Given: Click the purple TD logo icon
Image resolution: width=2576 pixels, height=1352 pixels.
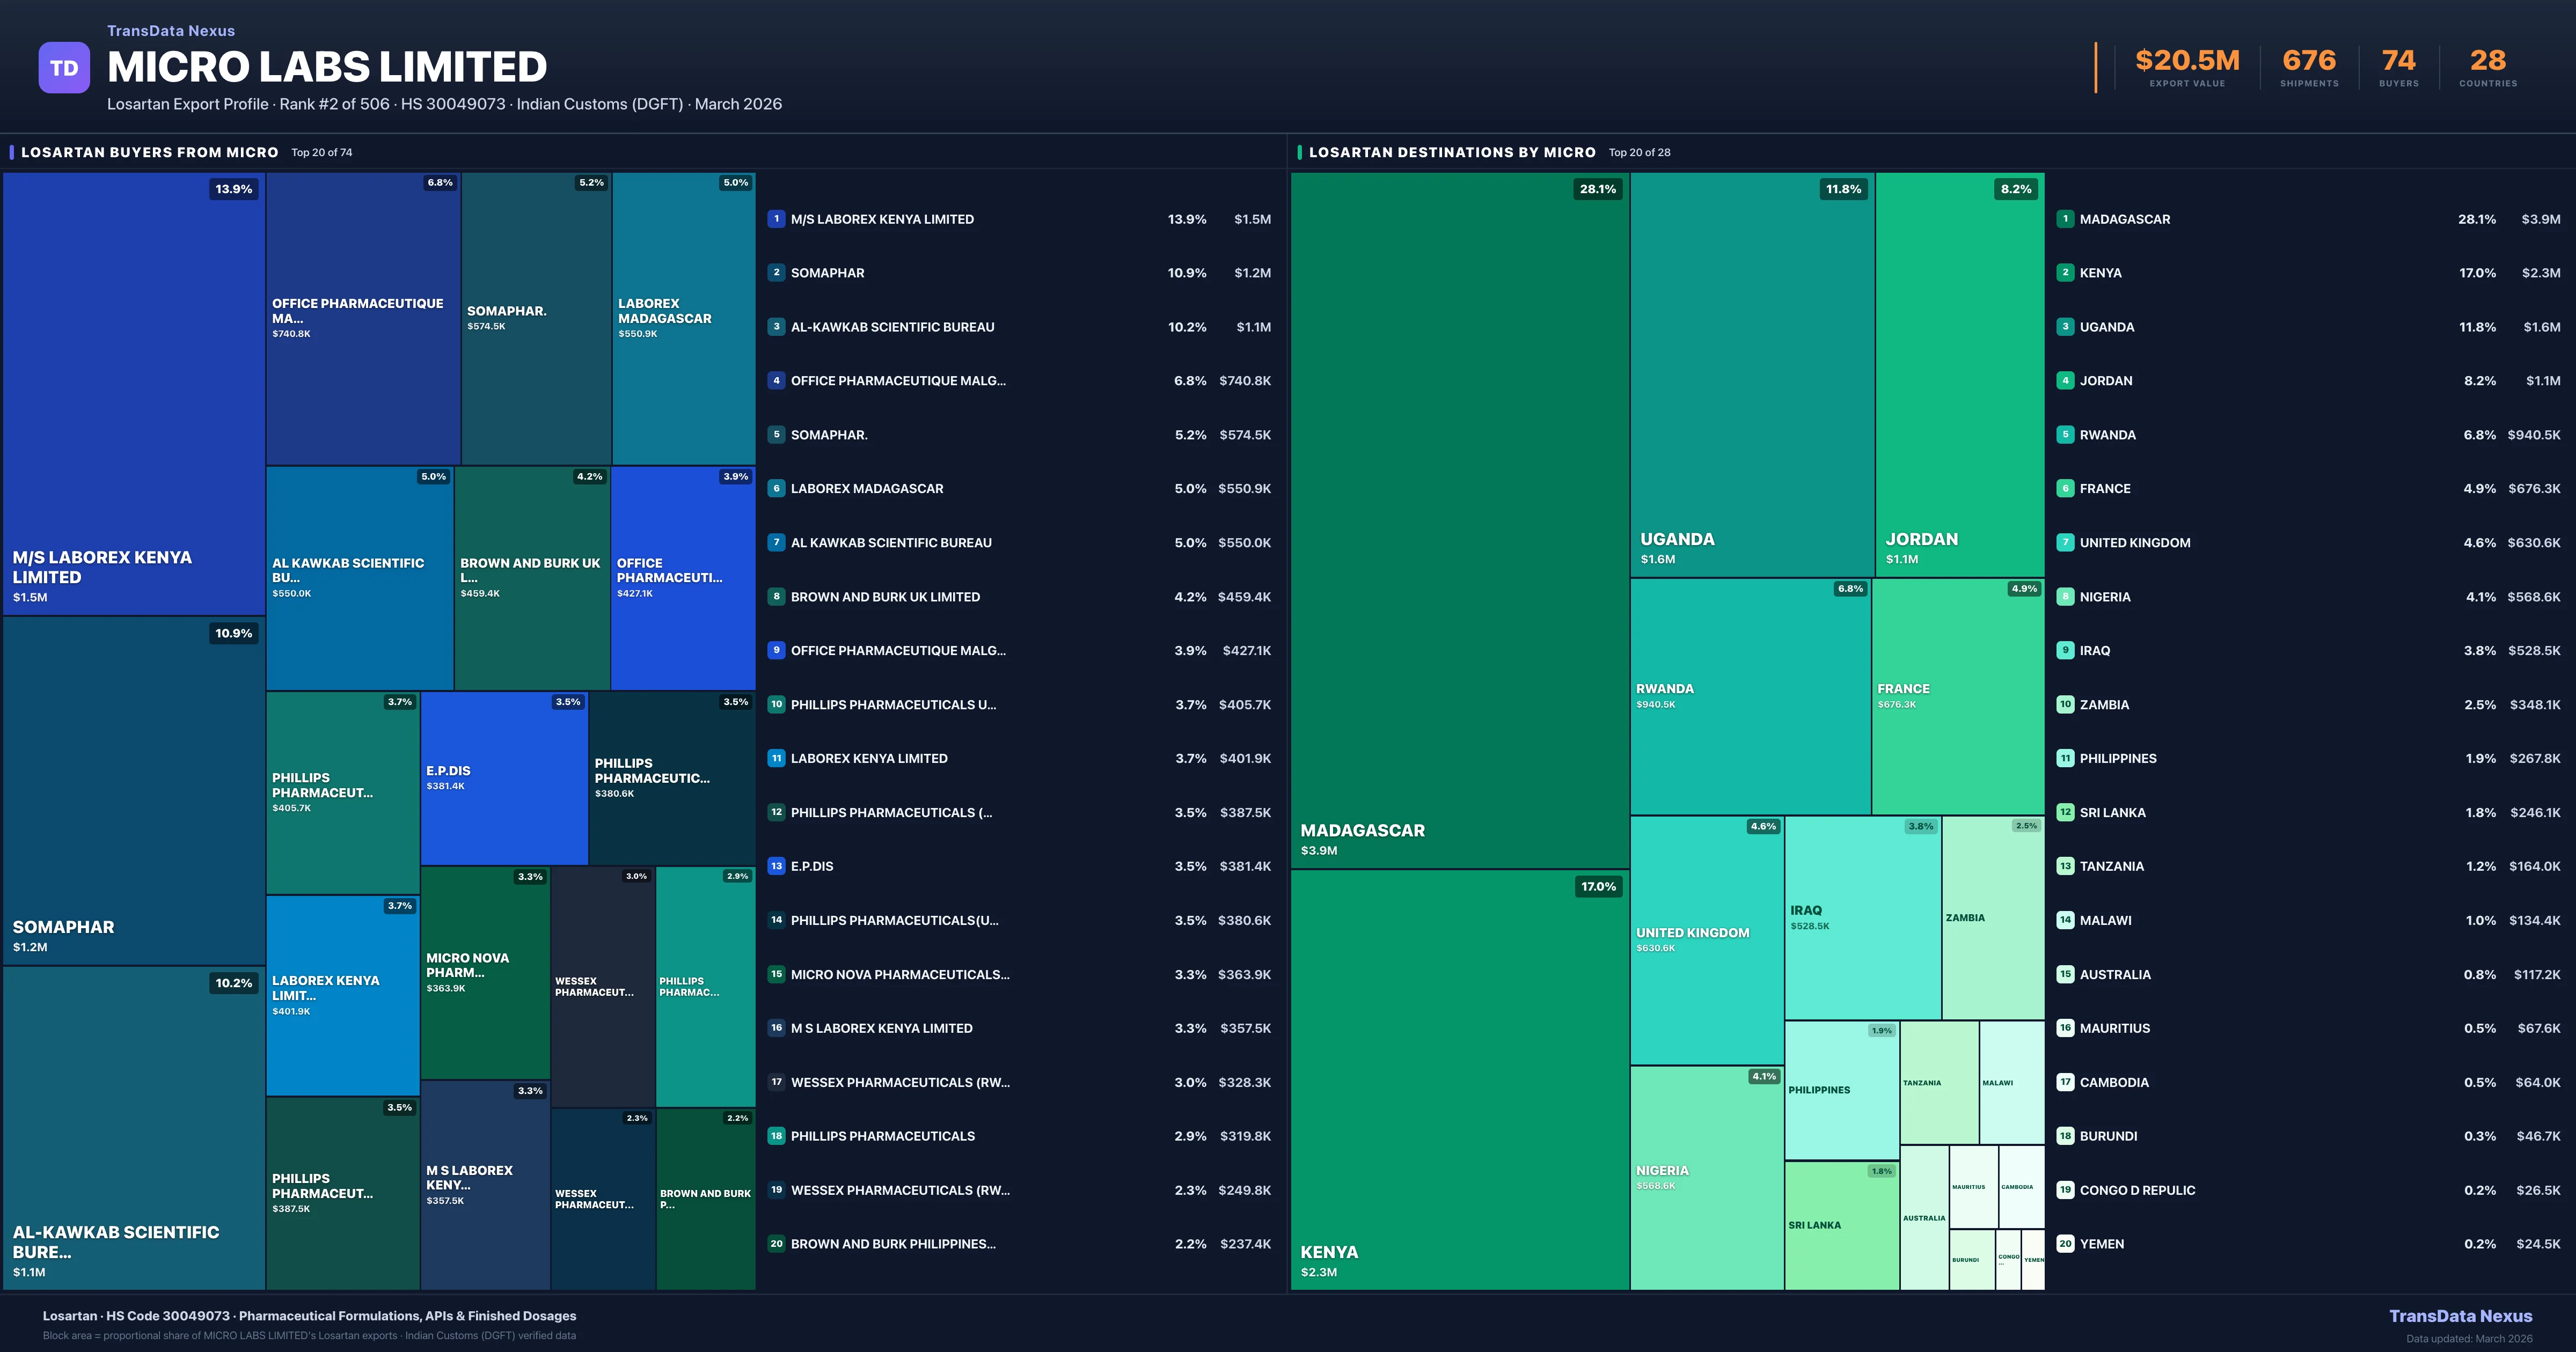Looking at the screenshot, I should (x=64, y=68).
